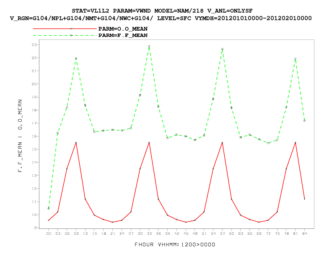
Task: Click the green peak marker at hour 33
Action: tap(149, 46)
